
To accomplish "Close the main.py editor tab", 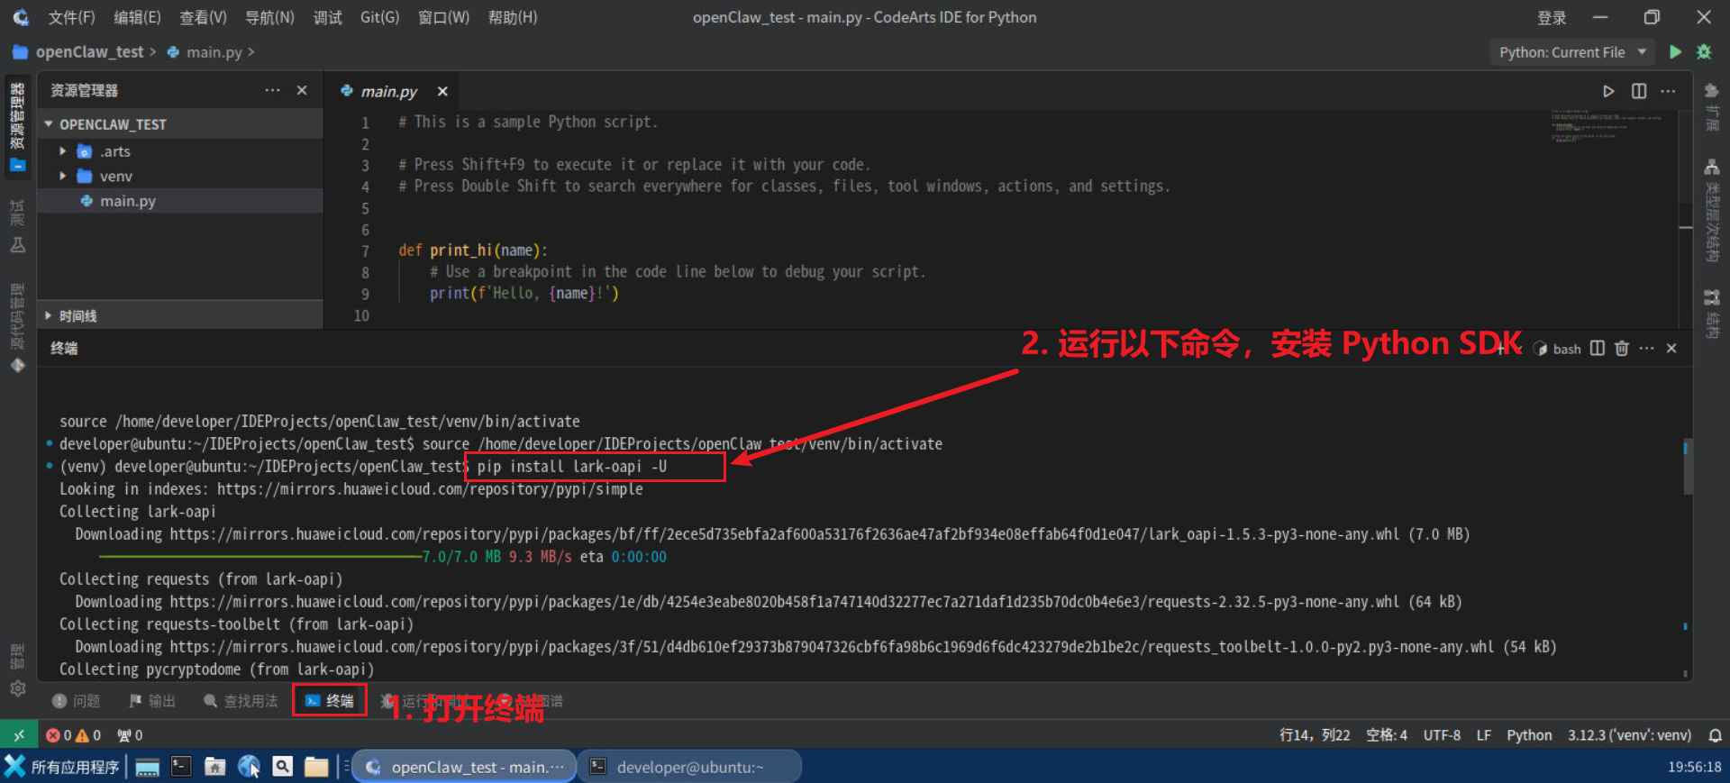I will (442, 91).
